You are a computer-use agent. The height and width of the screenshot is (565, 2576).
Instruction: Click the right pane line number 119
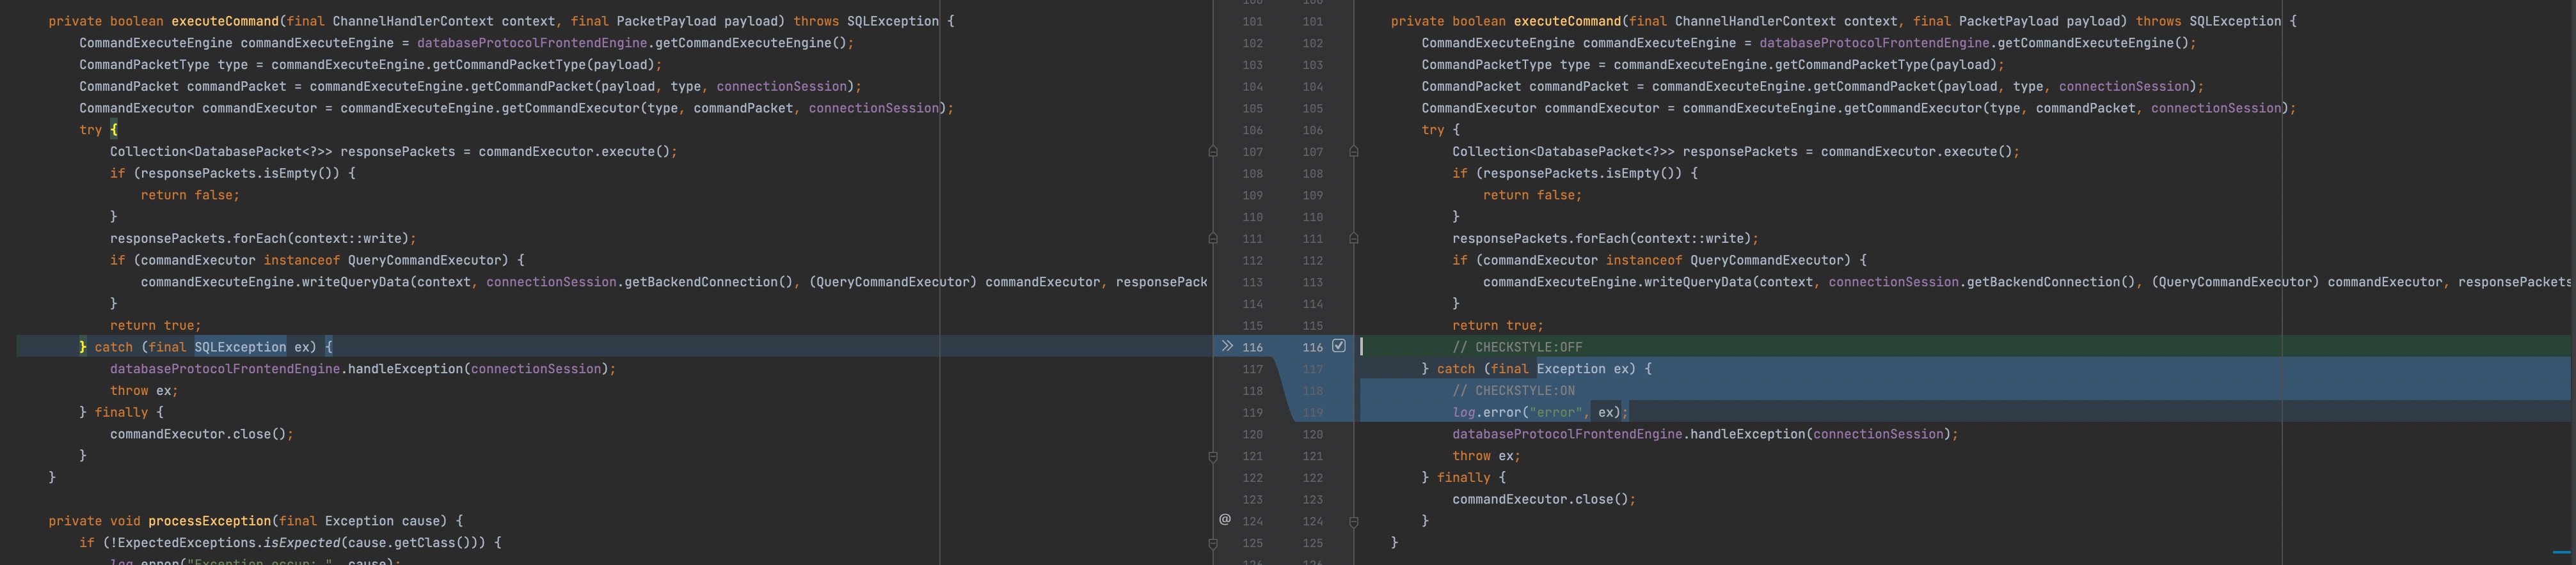[x=1312, y=412]
